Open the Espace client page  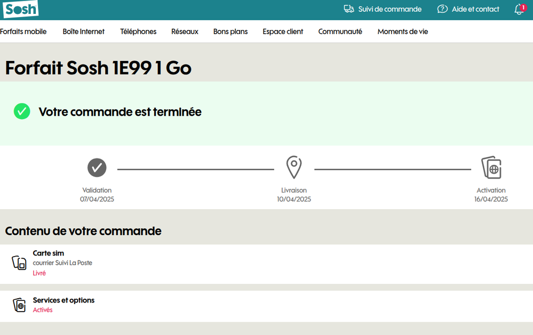coord(283,31)
